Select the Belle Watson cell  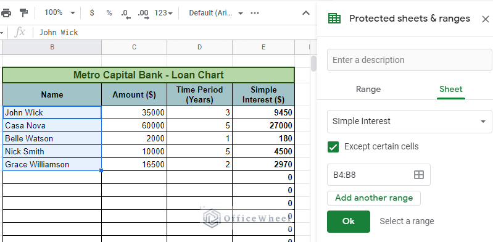[x=52, y=138]
